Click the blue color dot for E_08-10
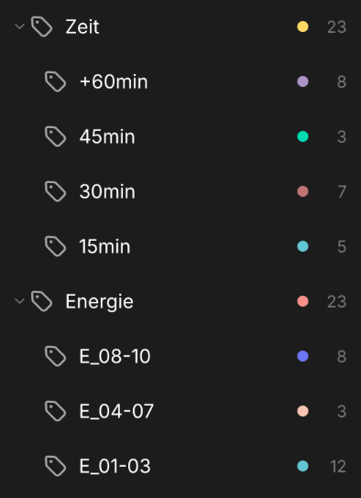Screen dimensions: 361x498 pos(302,356)
